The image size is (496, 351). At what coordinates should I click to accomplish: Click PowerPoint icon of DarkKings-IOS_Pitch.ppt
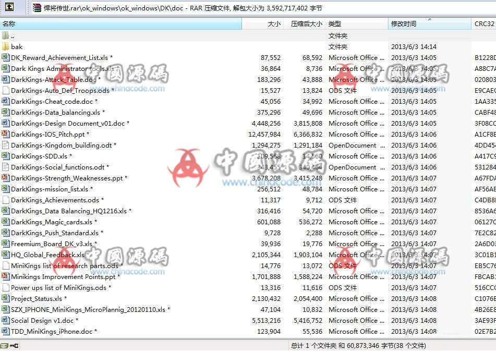[x=5, y=134]
